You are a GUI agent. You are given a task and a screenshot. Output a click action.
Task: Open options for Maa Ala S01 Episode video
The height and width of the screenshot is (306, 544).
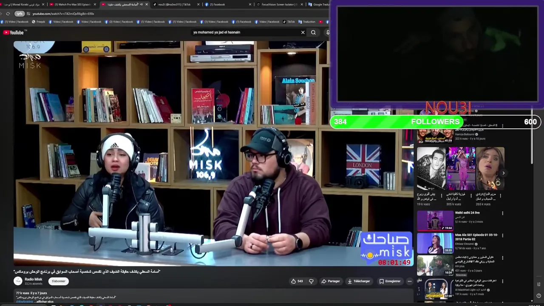(502, 235)
